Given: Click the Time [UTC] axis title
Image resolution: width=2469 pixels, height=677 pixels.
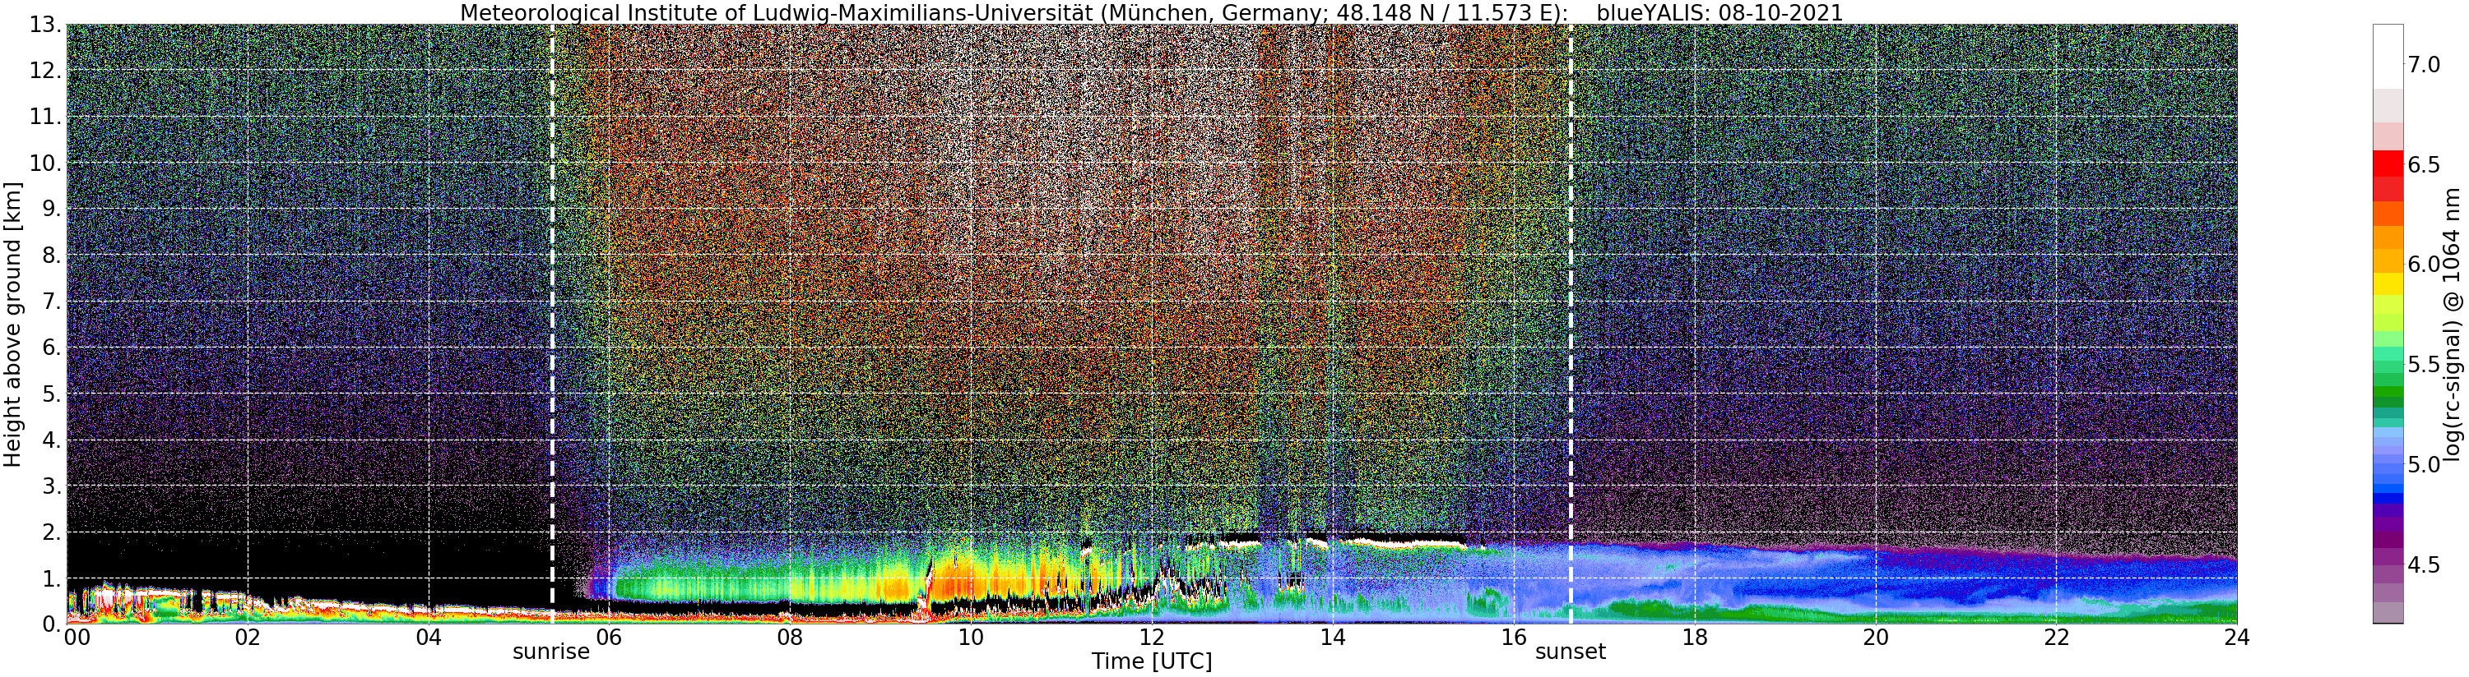Looking at the screenshot, I should (x=1151, y=661).
